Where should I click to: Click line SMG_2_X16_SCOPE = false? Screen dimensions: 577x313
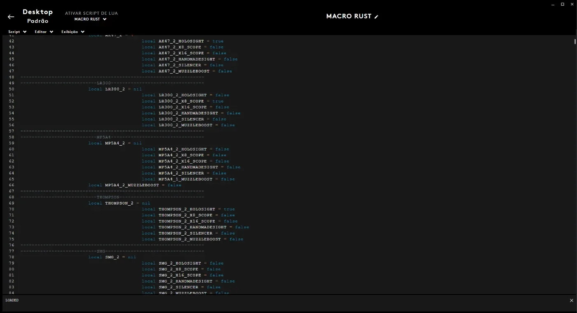click(x=183, y=275)
